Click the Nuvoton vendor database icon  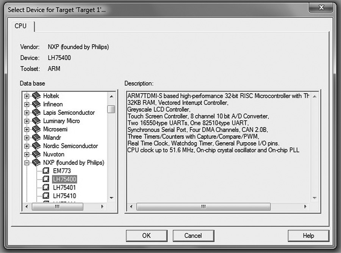point(36,154)
